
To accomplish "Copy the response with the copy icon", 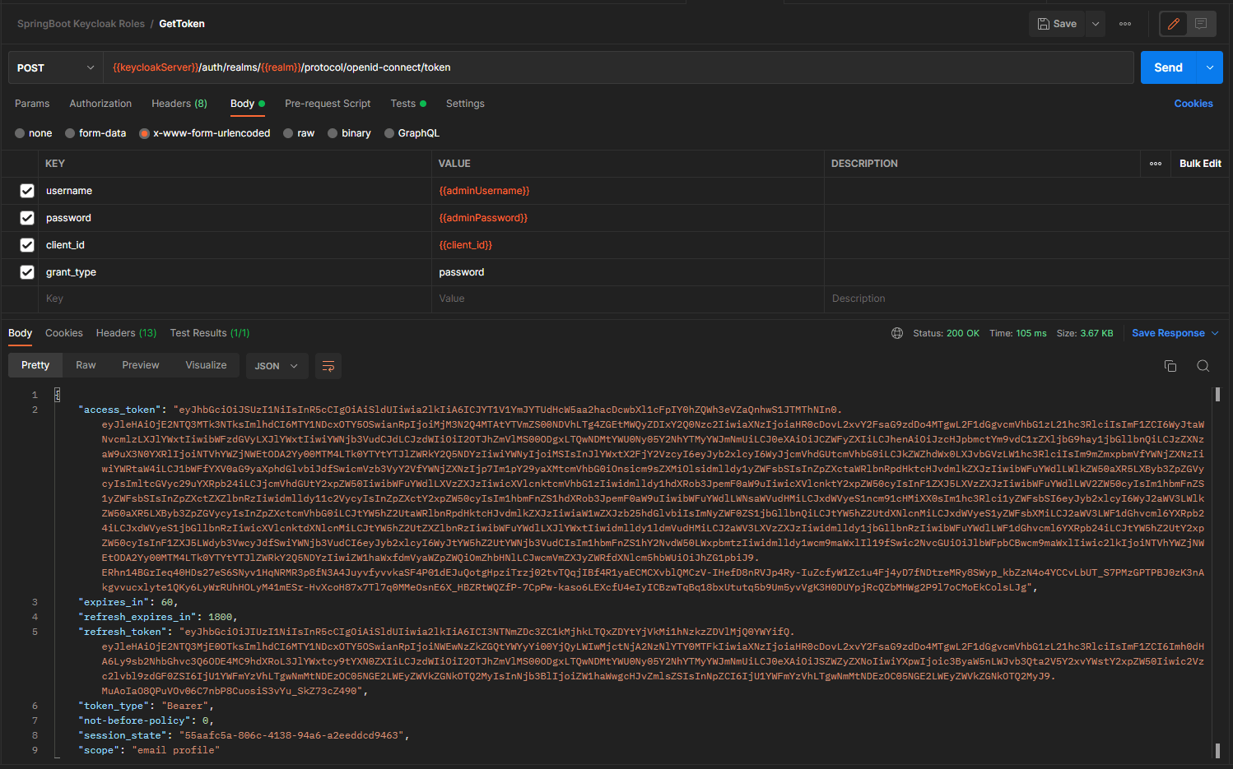I will point(1170,366).
